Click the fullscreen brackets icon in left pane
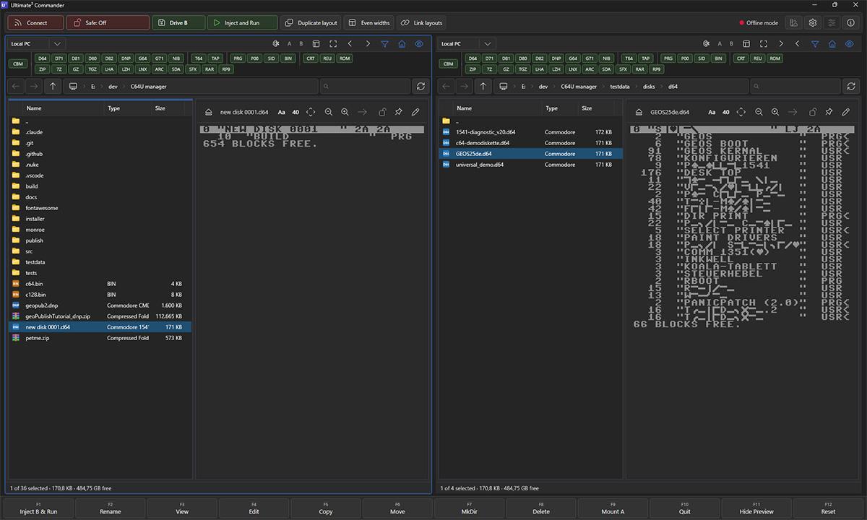867x520 pixels. click(x=333, y=44)
